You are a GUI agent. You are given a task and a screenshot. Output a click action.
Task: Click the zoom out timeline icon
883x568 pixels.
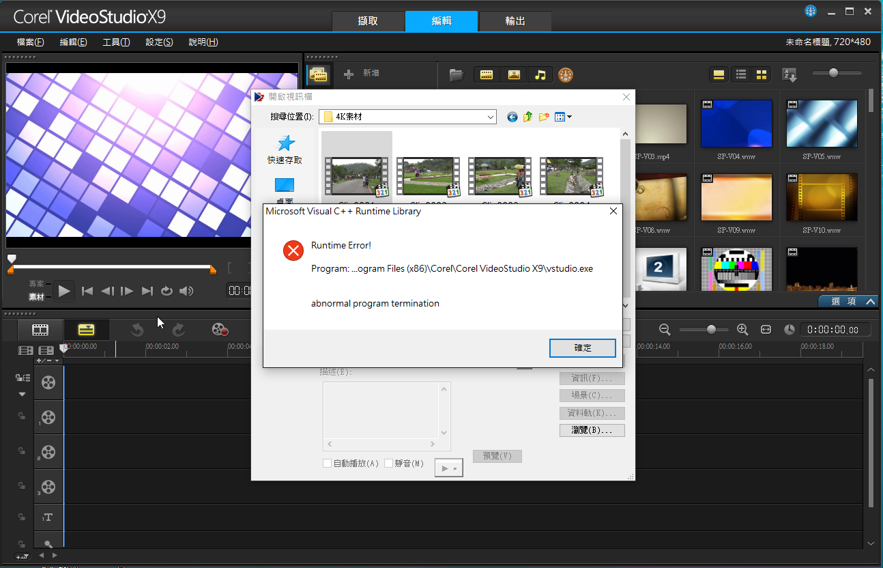665,330
